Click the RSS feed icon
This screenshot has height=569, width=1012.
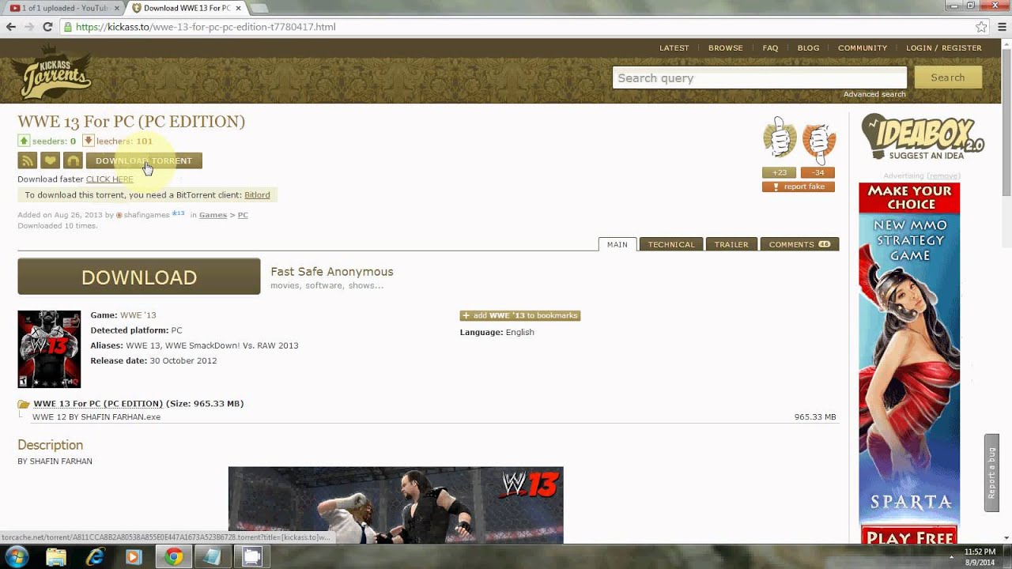pyautogui.click(x=27, y=160)
